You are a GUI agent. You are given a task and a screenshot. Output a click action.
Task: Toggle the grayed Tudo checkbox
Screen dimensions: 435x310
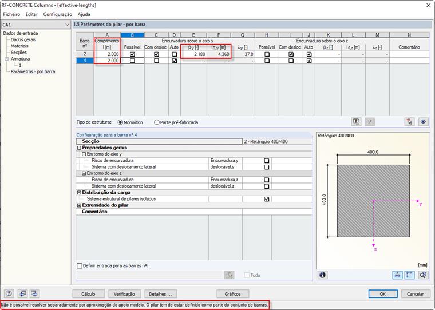[247, 275]
